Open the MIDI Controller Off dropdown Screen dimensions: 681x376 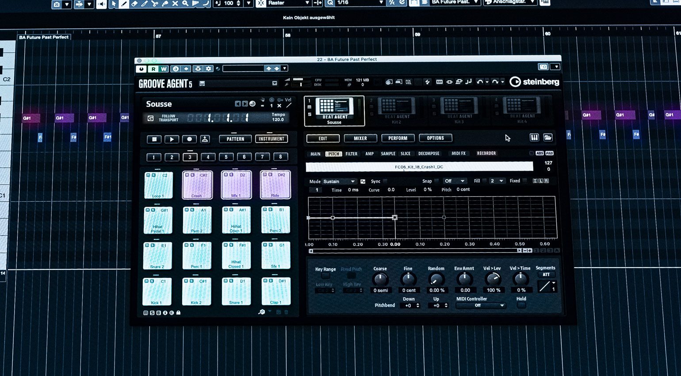(x=480, y=305)
